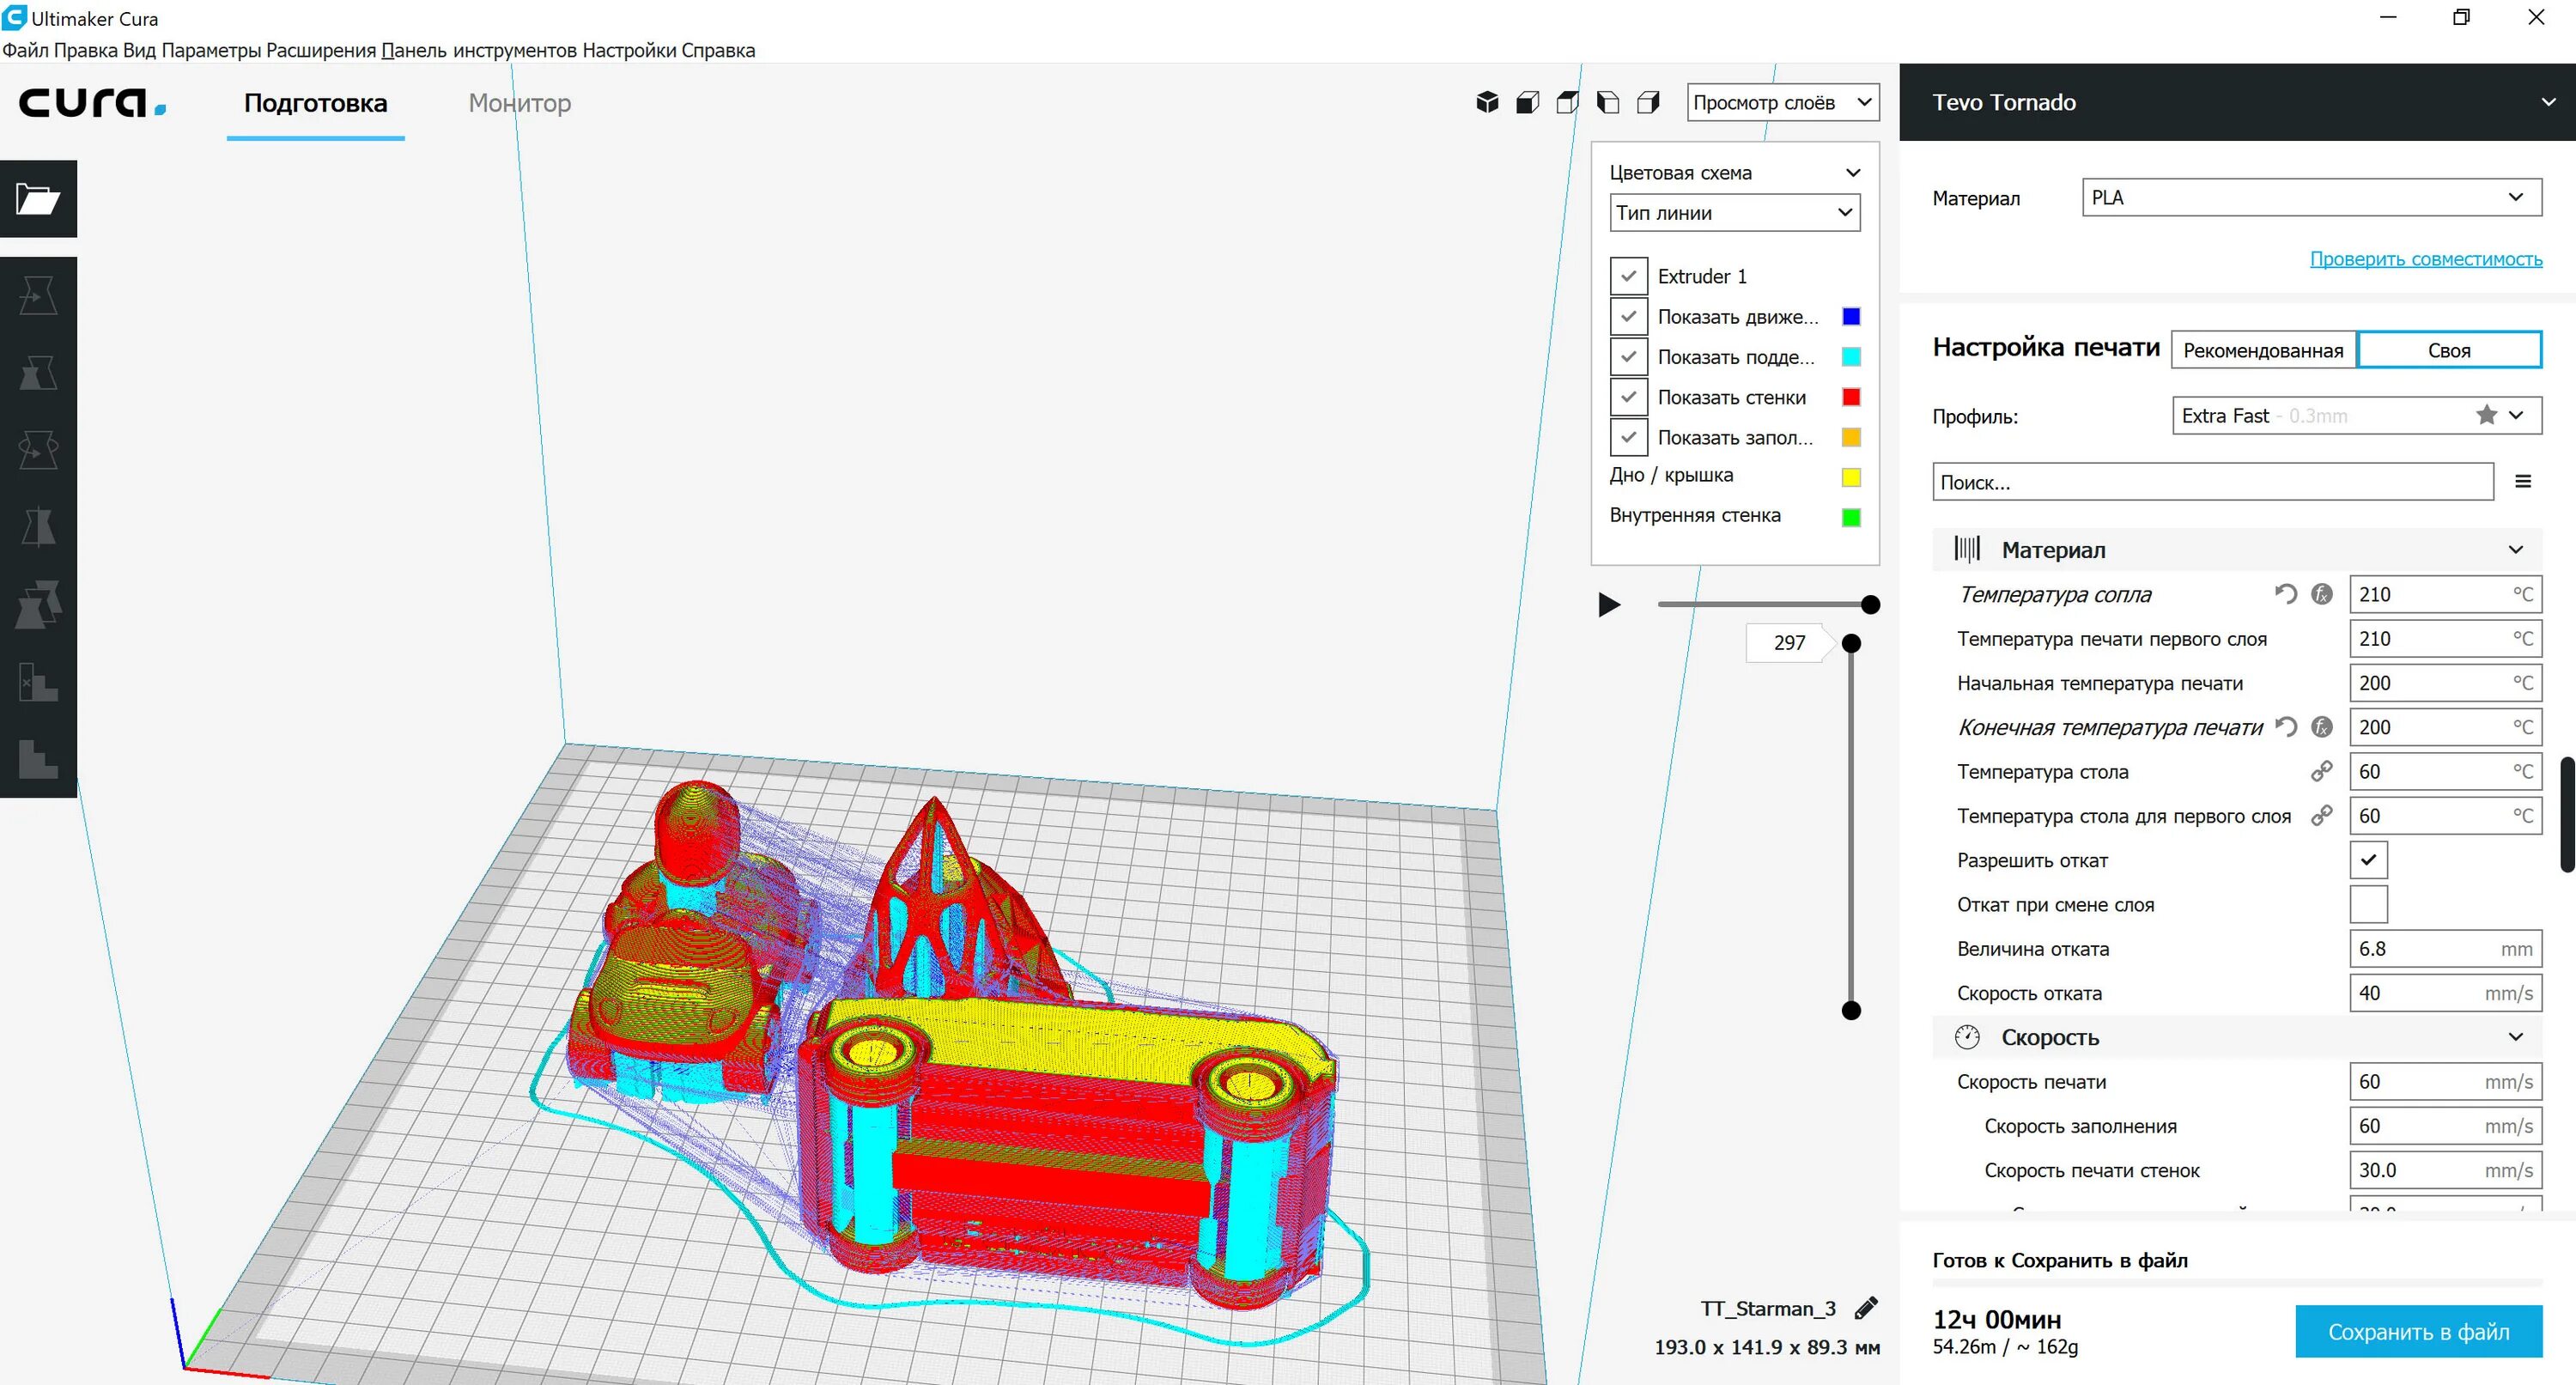
Task: Select Рекомендованная print setup mode
Action: click(x=2263, y=350)
